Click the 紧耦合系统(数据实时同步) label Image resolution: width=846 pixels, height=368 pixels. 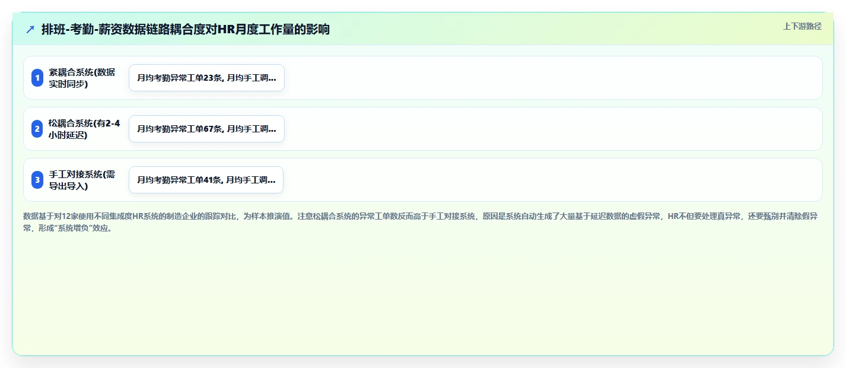click(82, 78)
